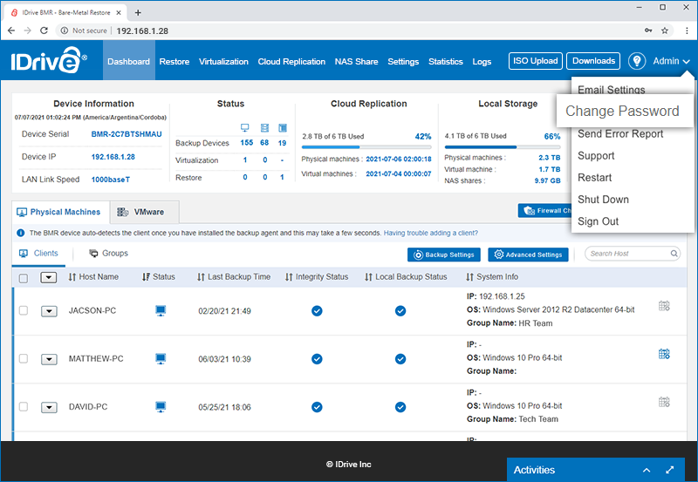
Task: Click the IDrive logo
Action: click(x=49, y=61)
